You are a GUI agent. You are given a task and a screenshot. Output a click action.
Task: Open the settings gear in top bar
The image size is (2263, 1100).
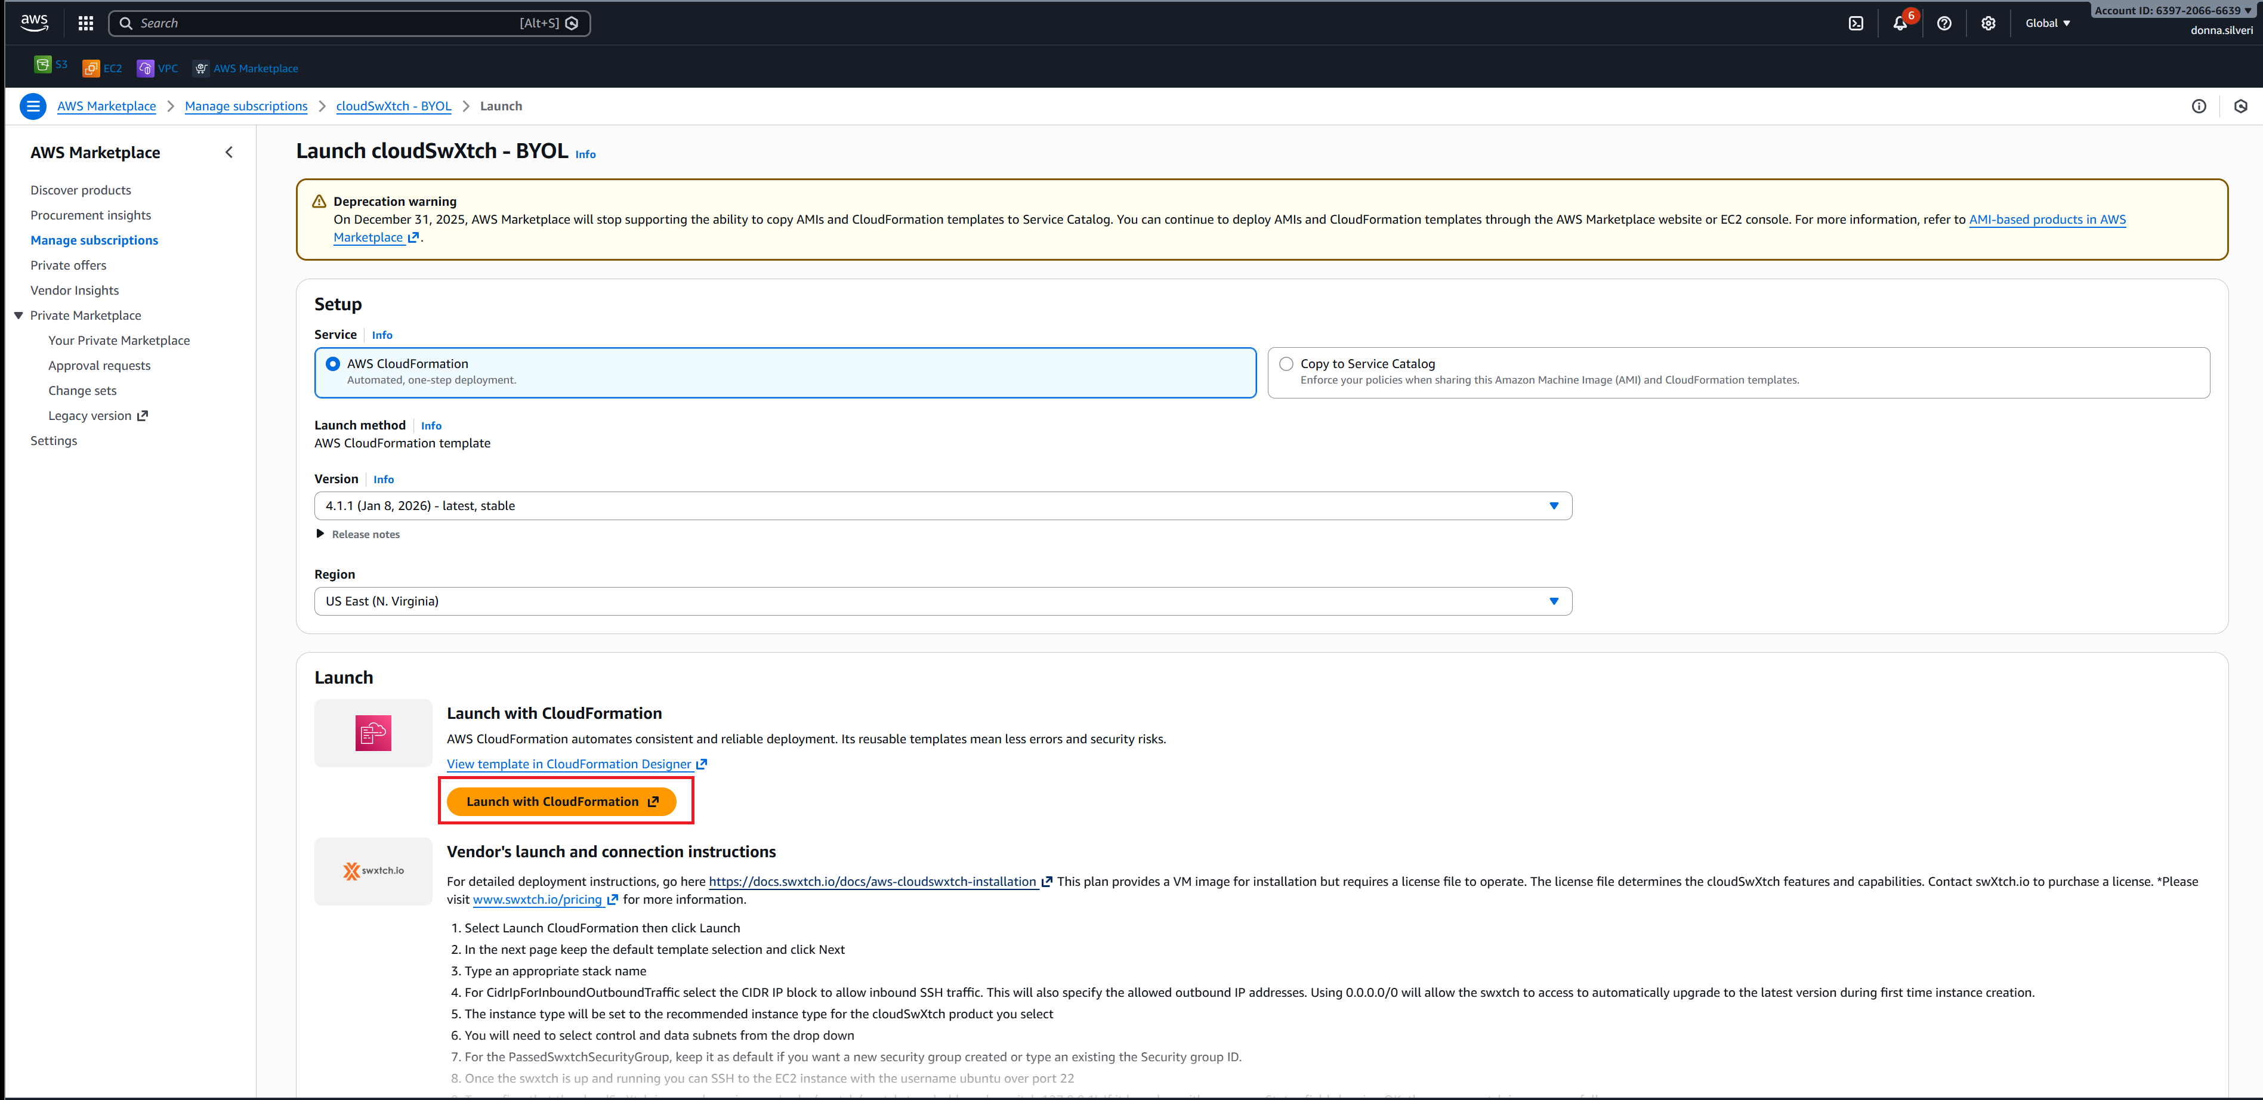(1988, 24)
